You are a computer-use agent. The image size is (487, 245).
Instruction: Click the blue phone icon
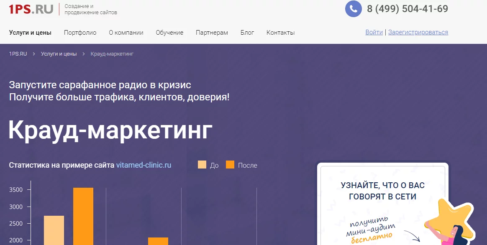[354, 9]
